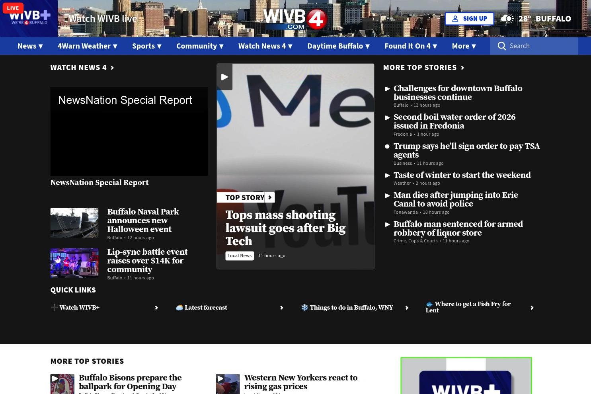Open Man dies jumping into Erie Canal headline
Image resolution: width=591 pixels, height=394 pixels.
tap(456, 199)
